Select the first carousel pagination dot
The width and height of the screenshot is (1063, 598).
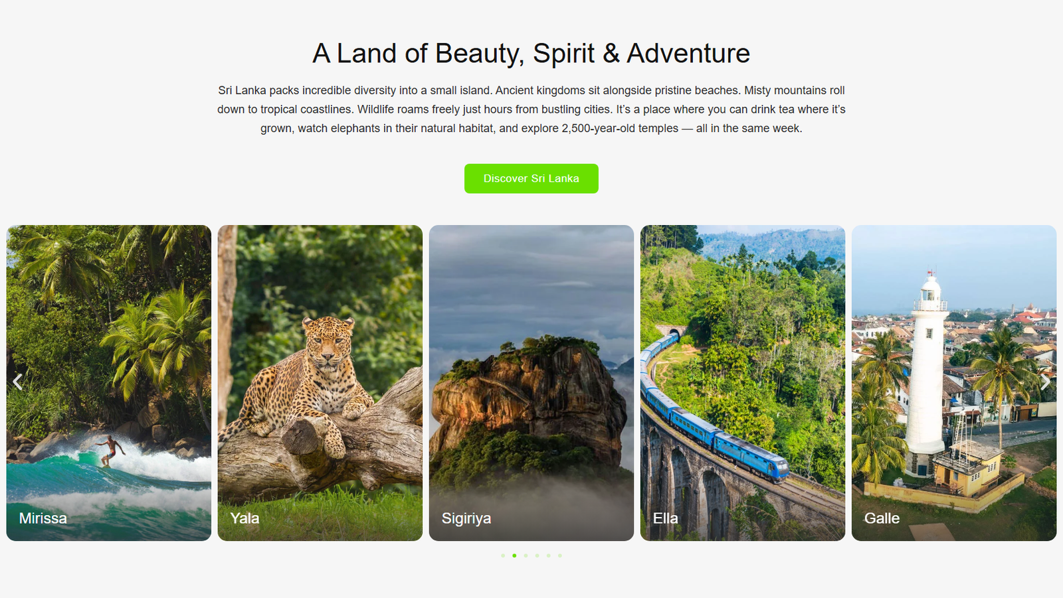click(503, 556)
